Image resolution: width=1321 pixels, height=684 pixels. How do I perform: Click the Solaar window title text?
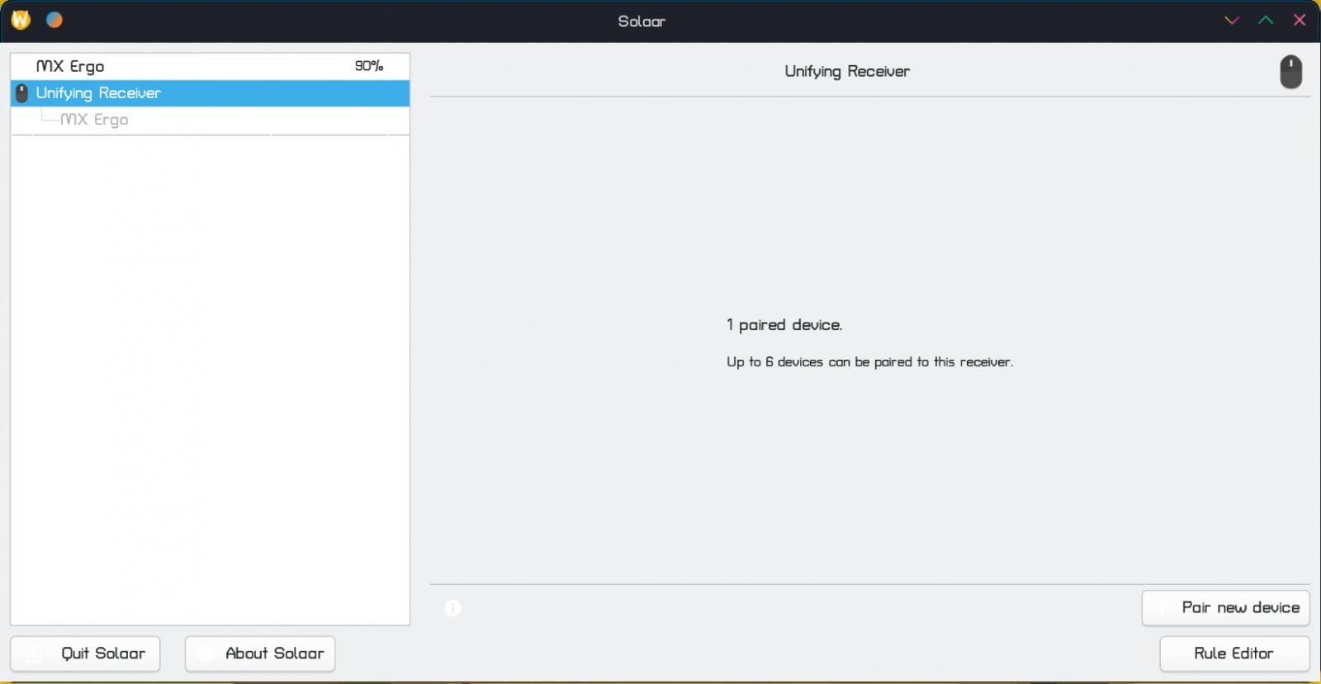(642, 21)
